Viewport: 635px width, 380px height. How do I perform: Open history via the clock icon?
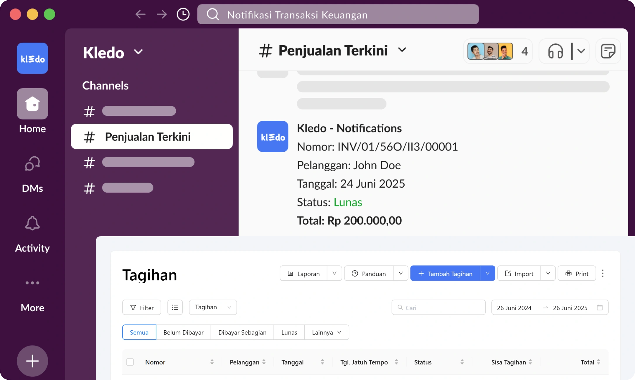pos(183,14)
